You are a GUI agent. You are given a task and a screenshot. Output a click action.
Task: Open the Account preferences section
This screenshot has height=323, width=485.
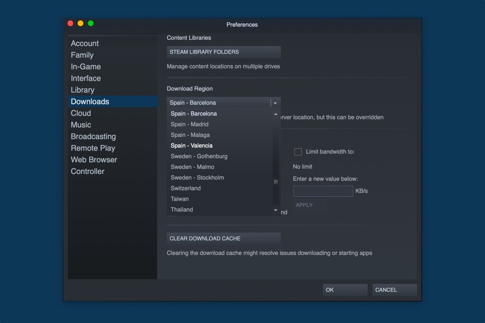coord(112,43)
